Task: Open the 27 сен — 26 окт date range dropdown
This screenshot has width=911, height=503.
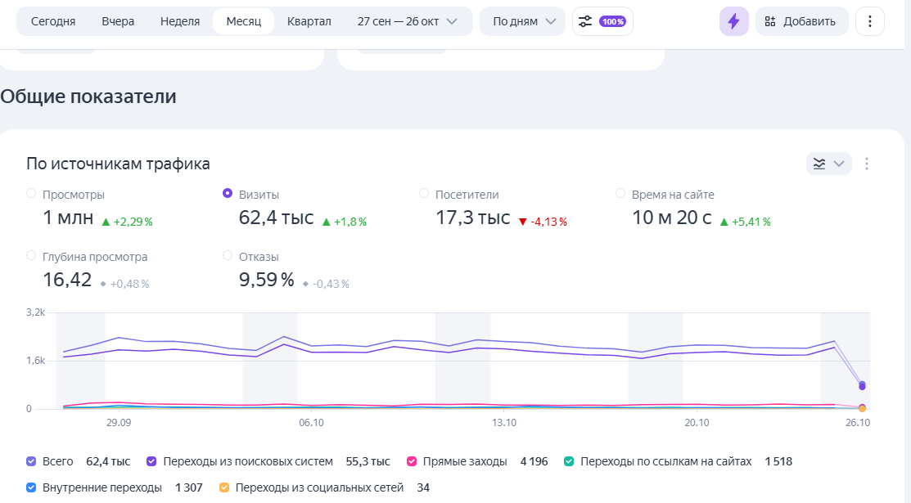Action: pos(408,21)
